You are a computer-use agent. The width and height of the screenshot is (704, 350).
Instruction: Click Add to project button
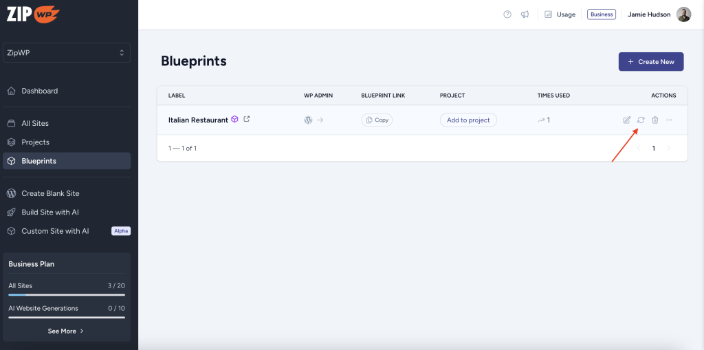tap(468, 120)
